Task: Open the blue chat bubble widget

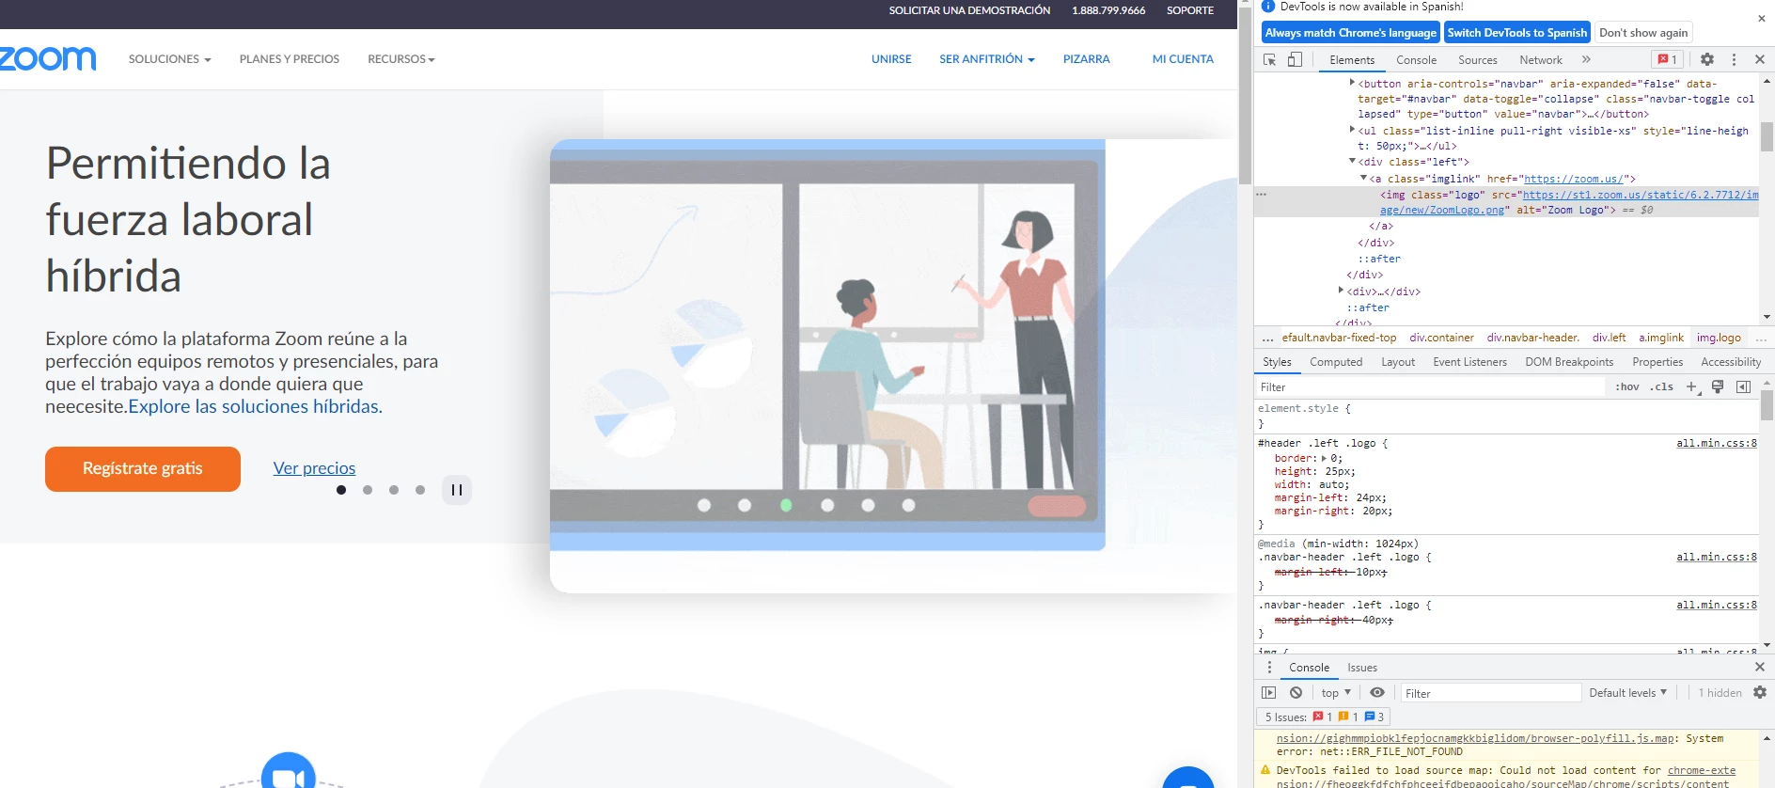Action: pyautogui.click(x=1189, y=779)
